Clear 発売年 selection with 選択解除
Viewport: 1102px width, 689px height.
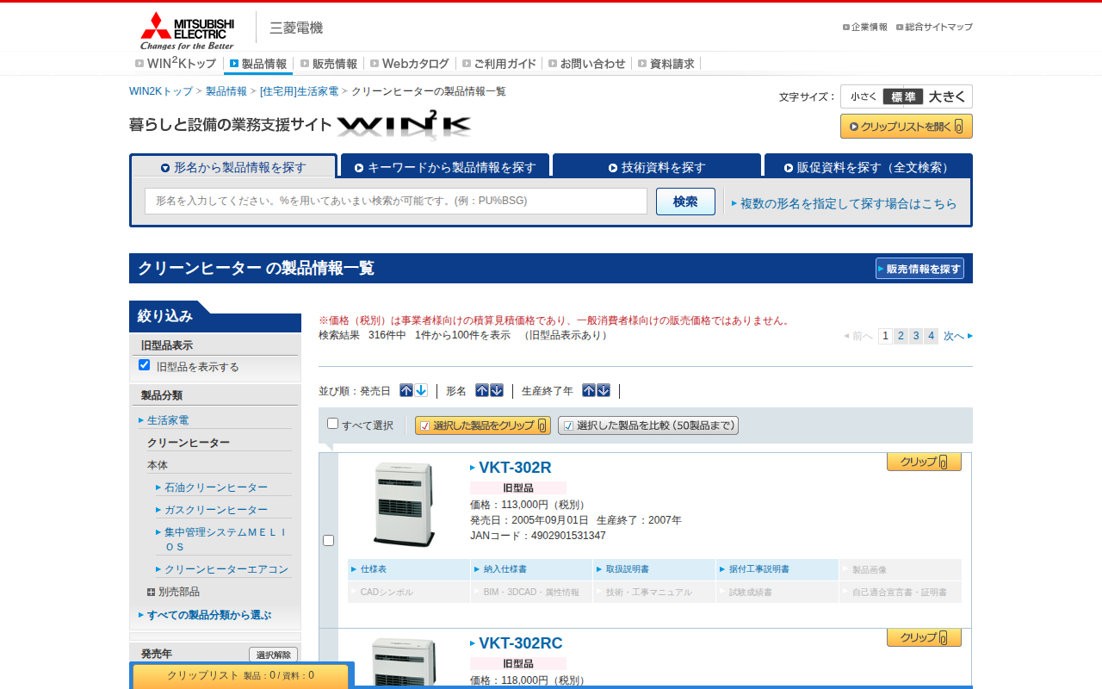[x=274, y=655]
